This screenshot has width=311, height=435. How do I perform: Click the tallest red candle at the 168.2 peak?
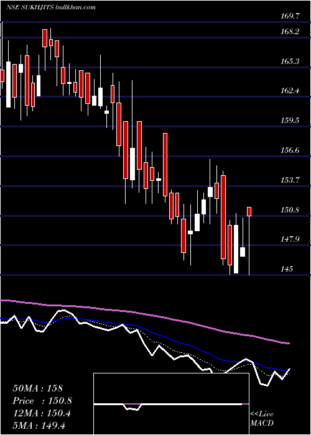(x=45, y=39)
